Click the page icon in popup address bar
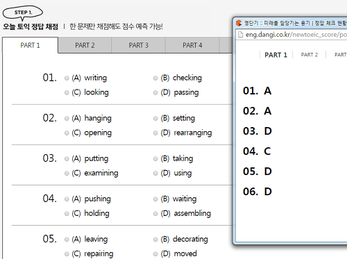This screenshot has height=259, width=347. [x=241, y=35]
